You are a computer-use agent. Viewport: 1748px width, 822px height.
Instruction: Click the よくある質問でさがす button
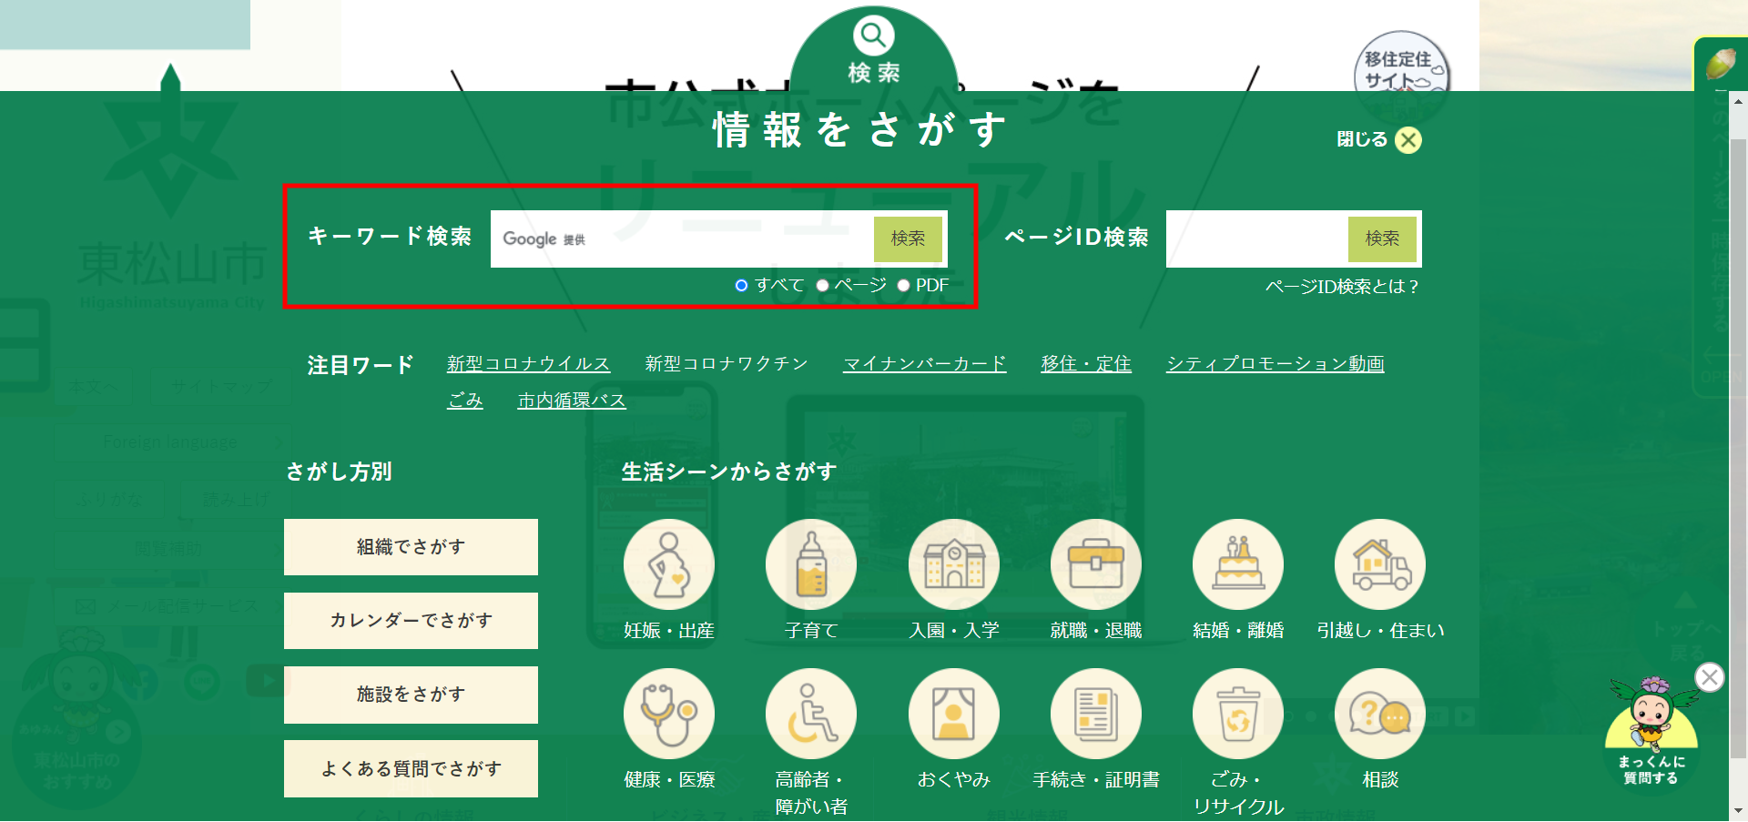click(411, 769)
